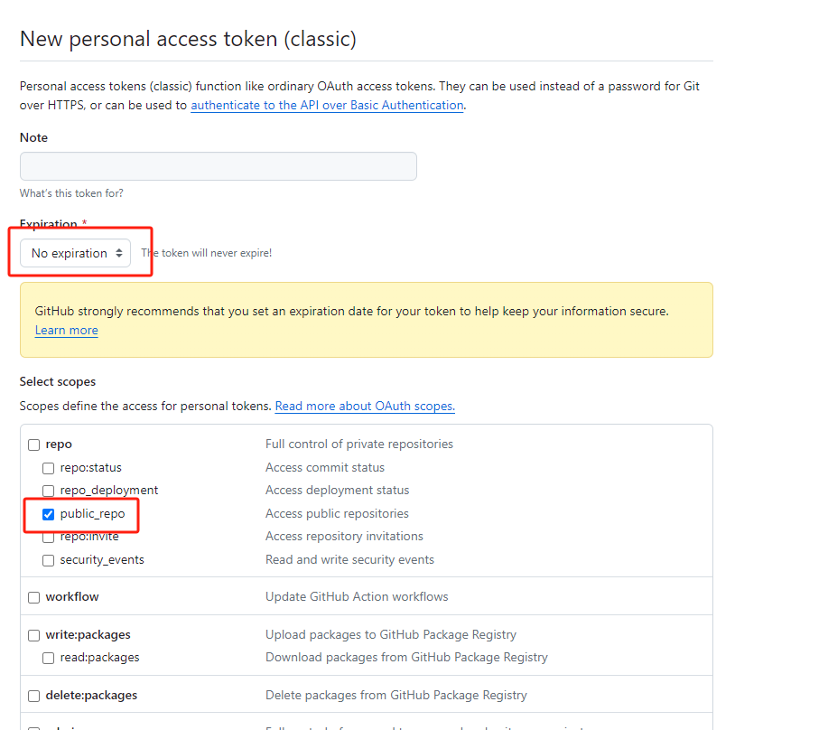
Task: Open authenticate to the API over Basic Authentication link
Action: coord(327,105)
